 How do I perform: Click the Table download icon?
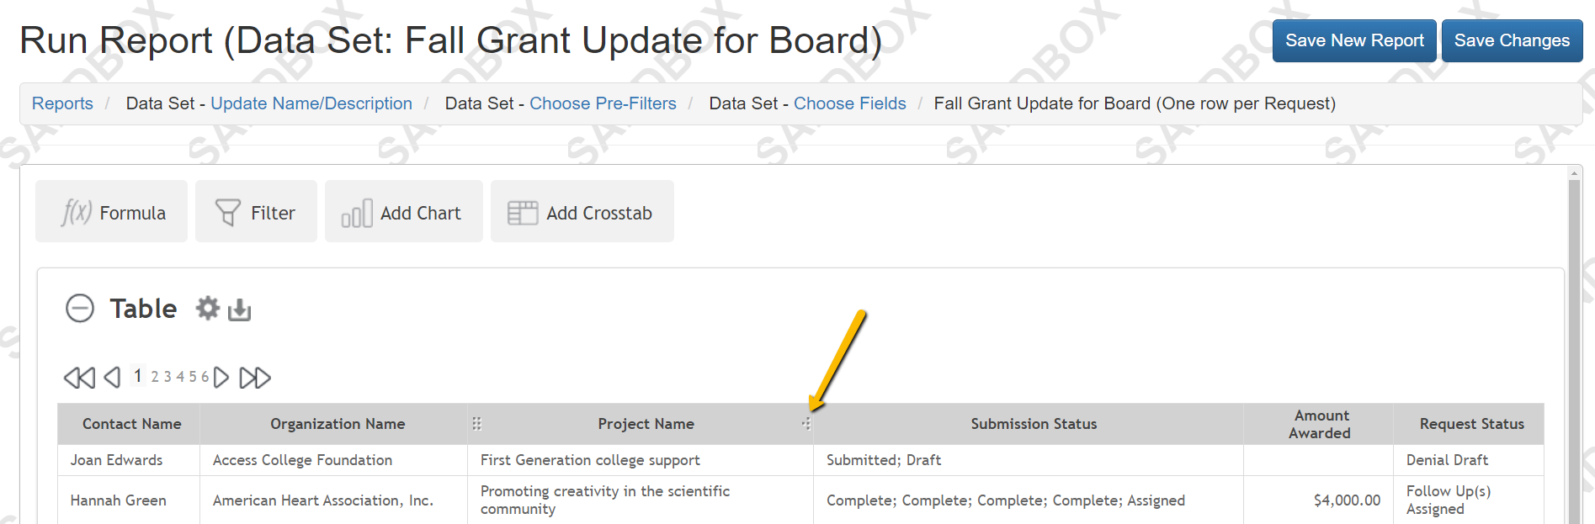pyautogui.click(x=239, y=310)
